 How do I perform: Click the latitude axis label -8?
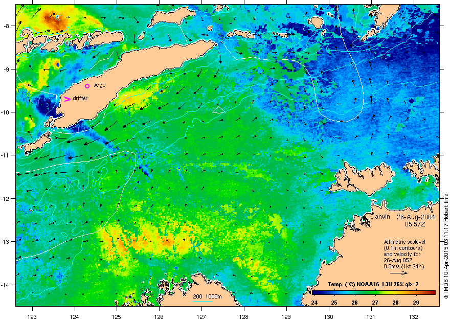[x=6, y=26]
